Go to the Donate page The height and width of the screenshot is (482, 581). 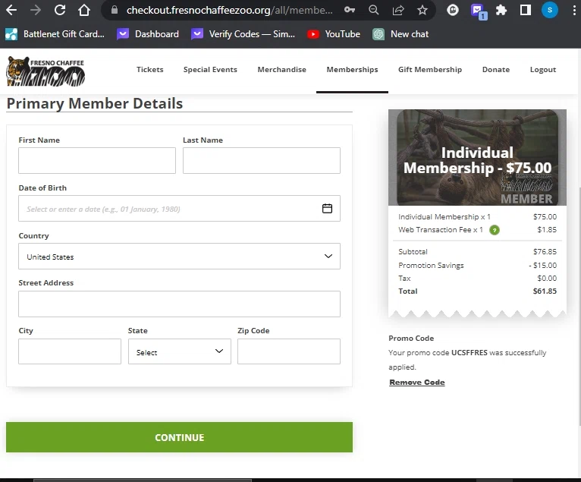point(496,70)
